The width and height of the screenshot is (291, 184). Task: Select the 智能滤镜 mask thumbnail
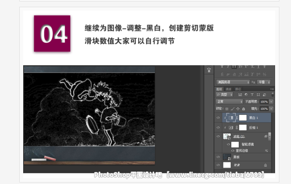[x=235, y=144]
